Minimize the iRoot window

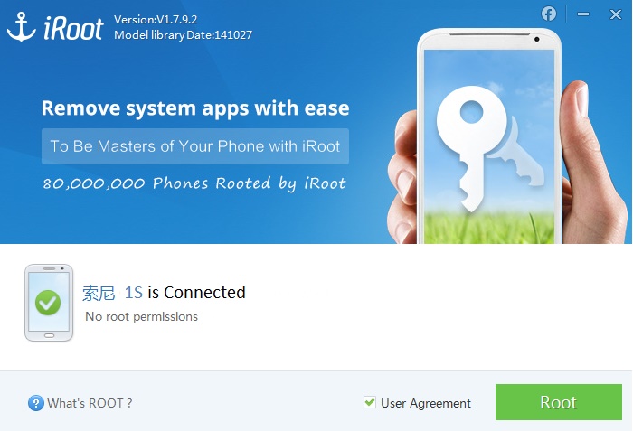click(x=583, y=14)
